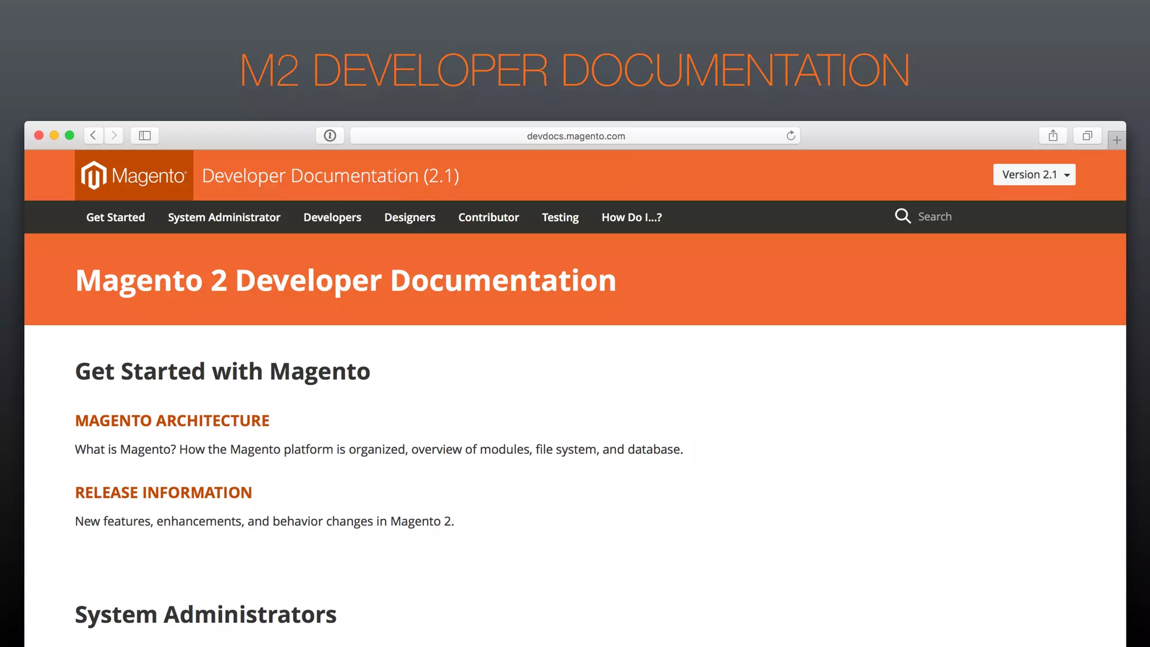Reload the page with the refresh icon
The width and height of the screenshot is (1150, 647).
tap(791, 135)
